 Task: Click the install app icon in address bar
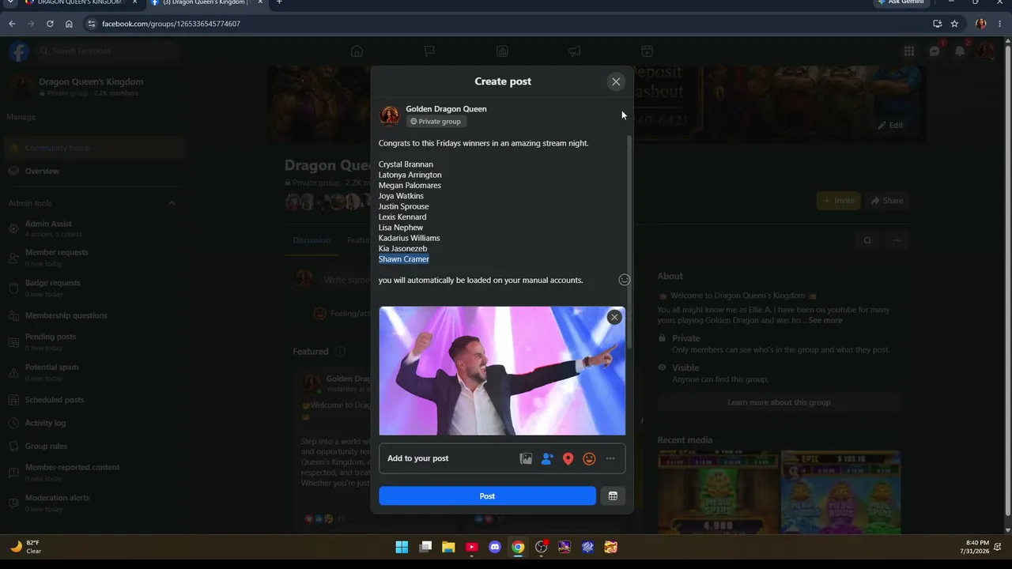(937, 24)
